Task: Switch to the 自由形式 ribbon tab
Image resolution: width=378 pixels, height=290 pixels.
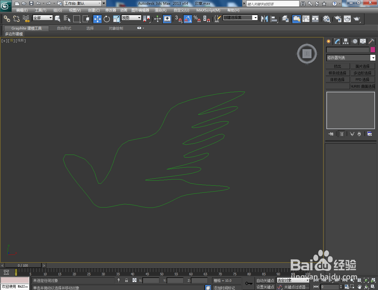Action: click(x=64, y=28)
